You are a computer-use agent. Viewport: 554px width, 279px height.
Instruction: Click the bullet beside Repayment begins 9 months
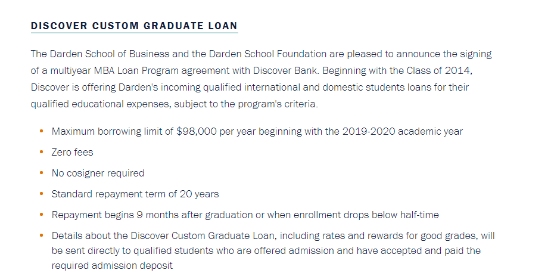click(x=41, y=215)
